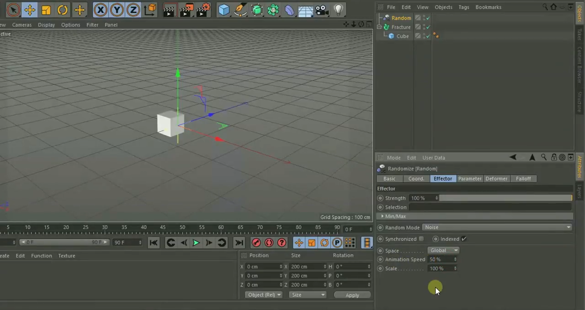The height and width of the screenshot is (310, 585).
Task: Open the Pen spline tool
Action: coord(240,10)
